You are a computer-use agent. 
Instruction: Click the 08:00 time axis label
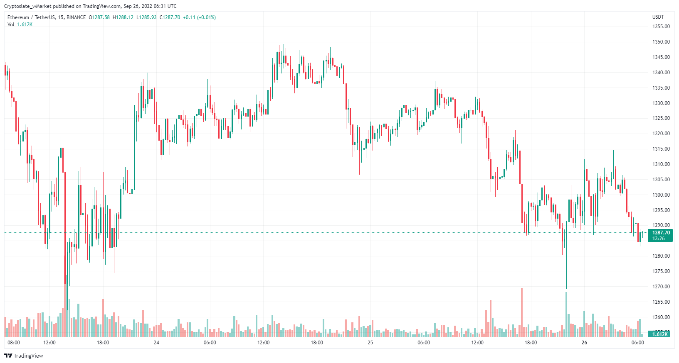[14, 343]
